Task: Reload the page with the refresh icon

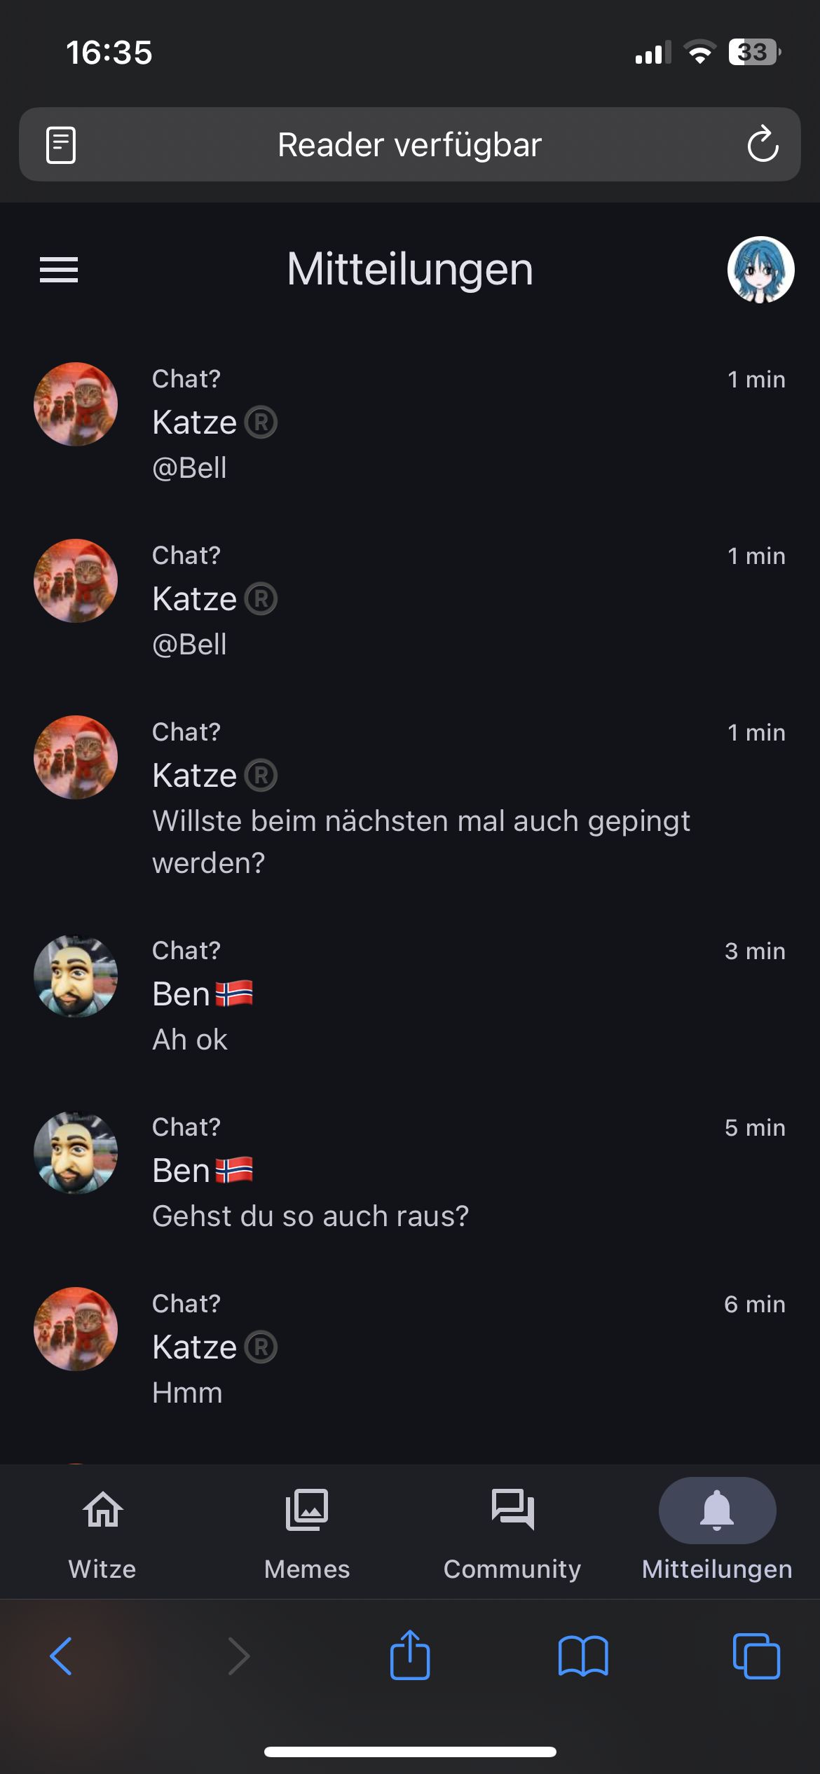Action: [x=763, y=145]
